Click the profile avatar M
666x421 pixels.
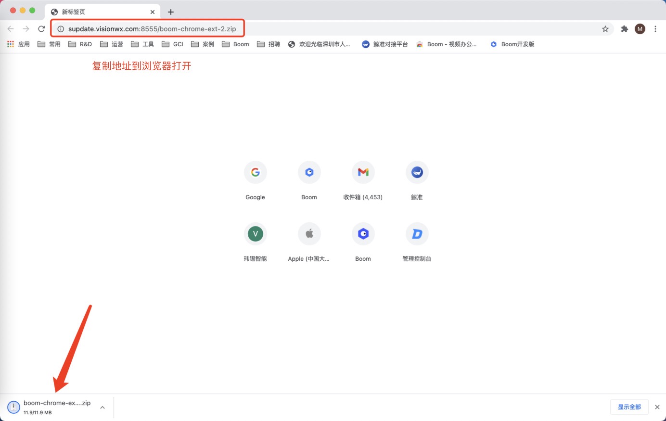pos(640,29)
